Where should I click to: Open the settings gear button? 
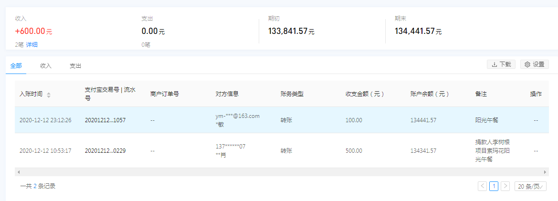click(x=534, y=64)
